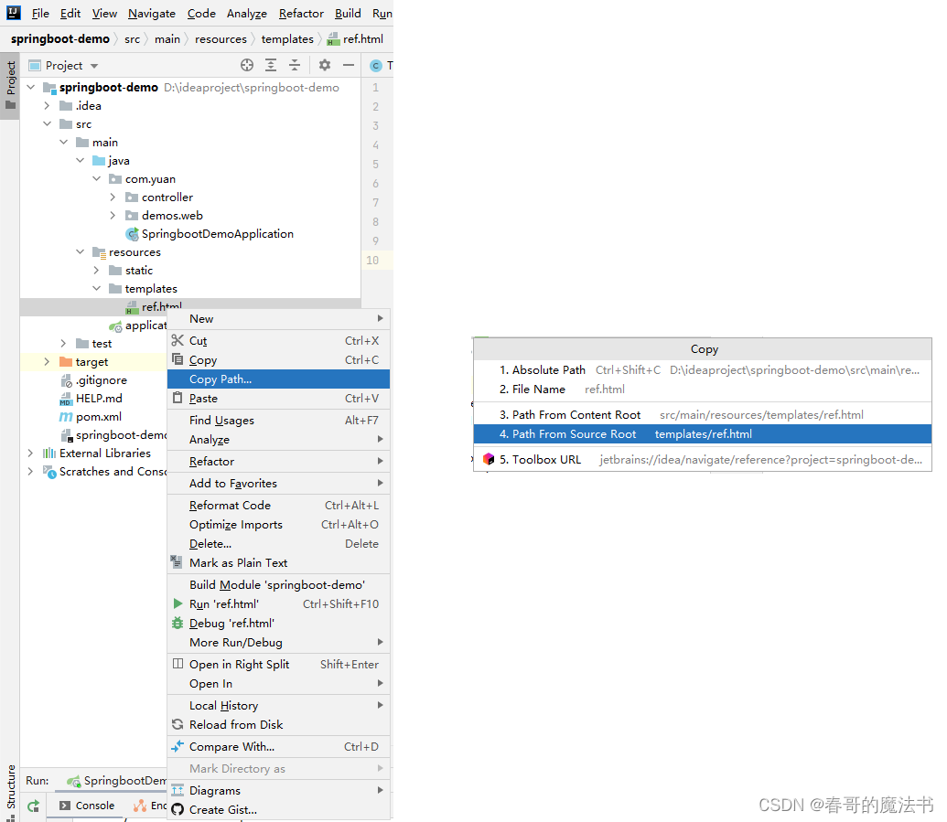Expand the controller package
Image resolution: width=947 pixels, height=822 pixels.
(113, 197)
